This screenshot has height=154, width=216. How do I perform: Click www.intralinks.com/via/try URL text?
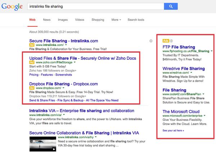(x=76, y=137)
